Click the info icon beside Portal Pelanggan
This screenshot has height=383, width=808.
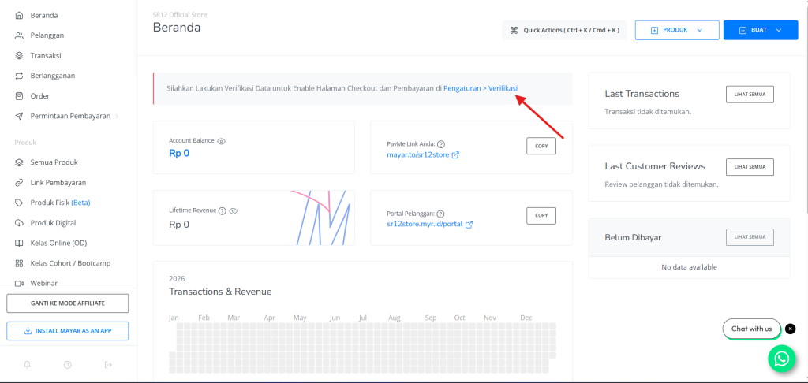[440, 214]
